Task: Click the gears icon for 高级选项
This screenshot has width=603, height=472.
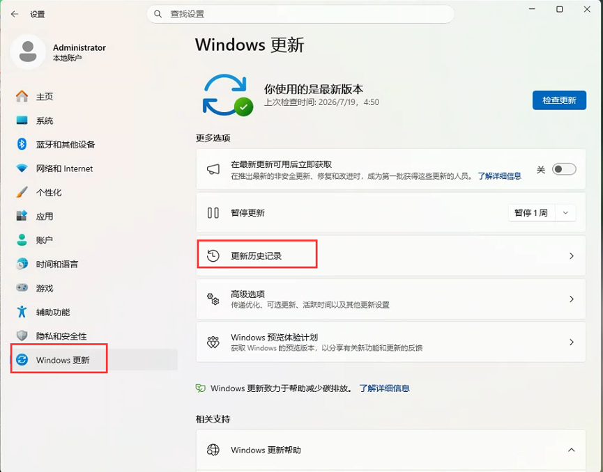Action: (x=213, y=299)
